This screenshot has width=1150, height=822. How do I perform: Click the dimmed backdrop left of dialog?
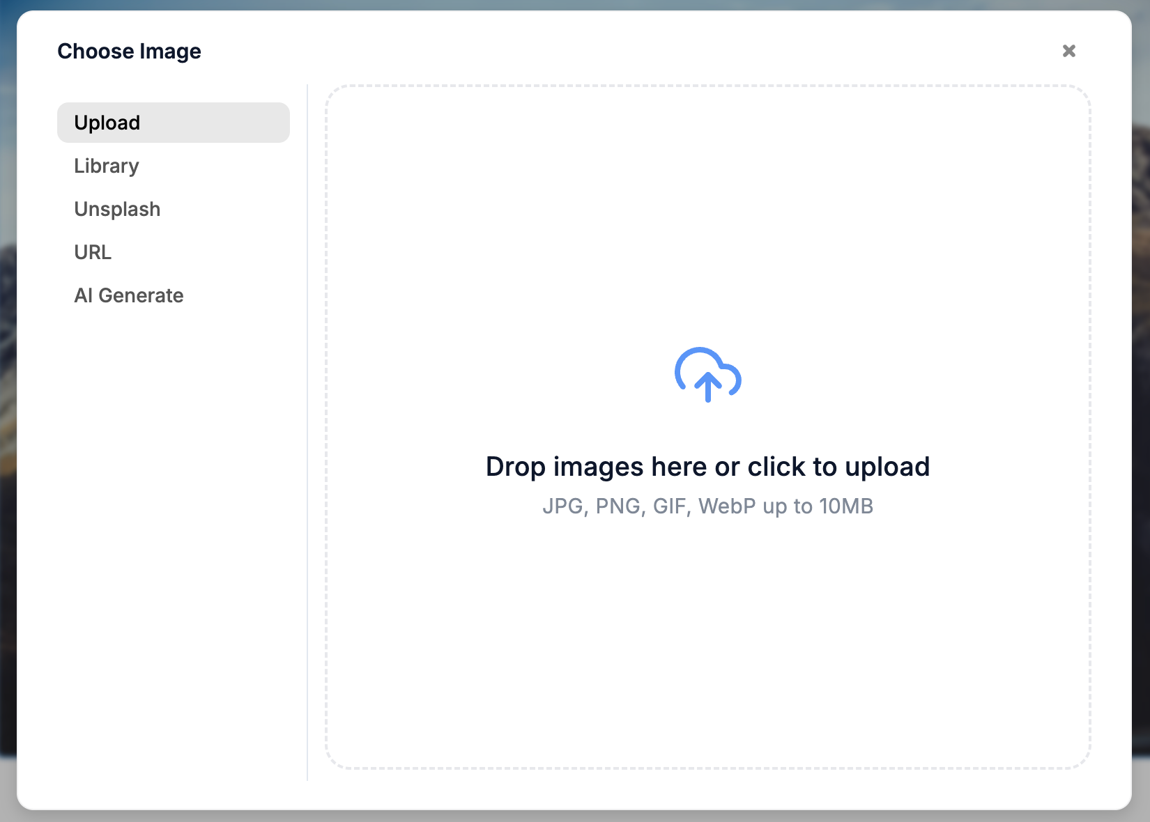8,418
